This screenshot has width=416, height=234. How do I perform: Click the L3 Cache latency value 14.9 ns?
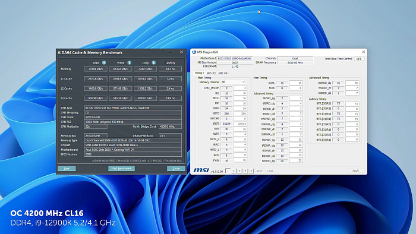(171, 99)
